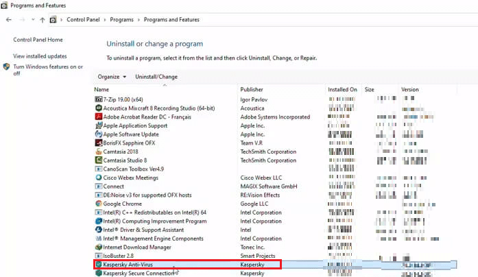Select the Google Chrome row name
This screenshot has width=478, height=277.
click(122, 204)
